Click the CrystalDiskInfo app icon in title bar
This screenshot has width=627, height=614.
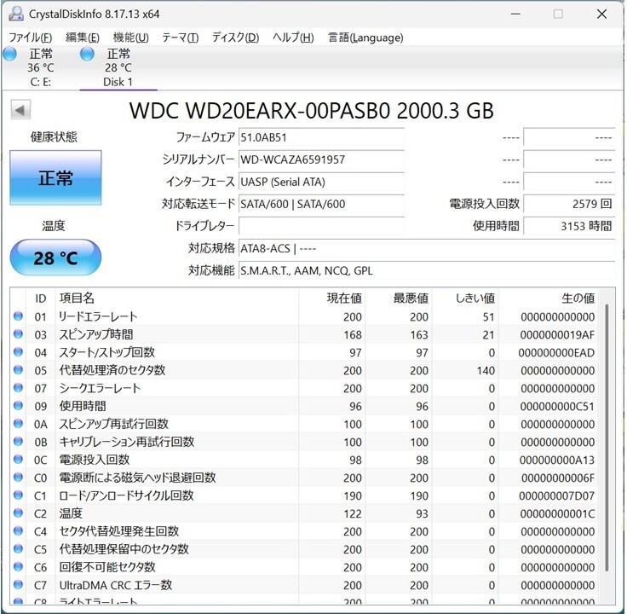point(16,14)
